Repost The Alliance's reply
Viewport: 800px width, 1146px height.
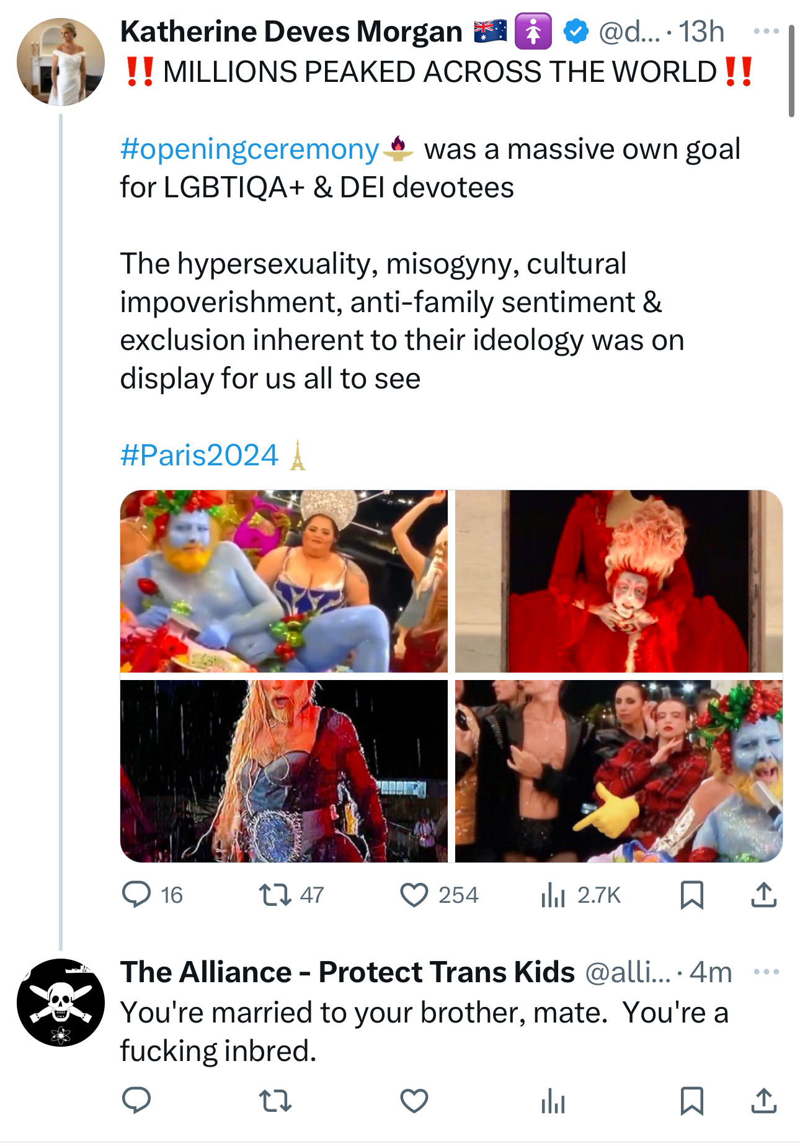tap(275, 1101)
